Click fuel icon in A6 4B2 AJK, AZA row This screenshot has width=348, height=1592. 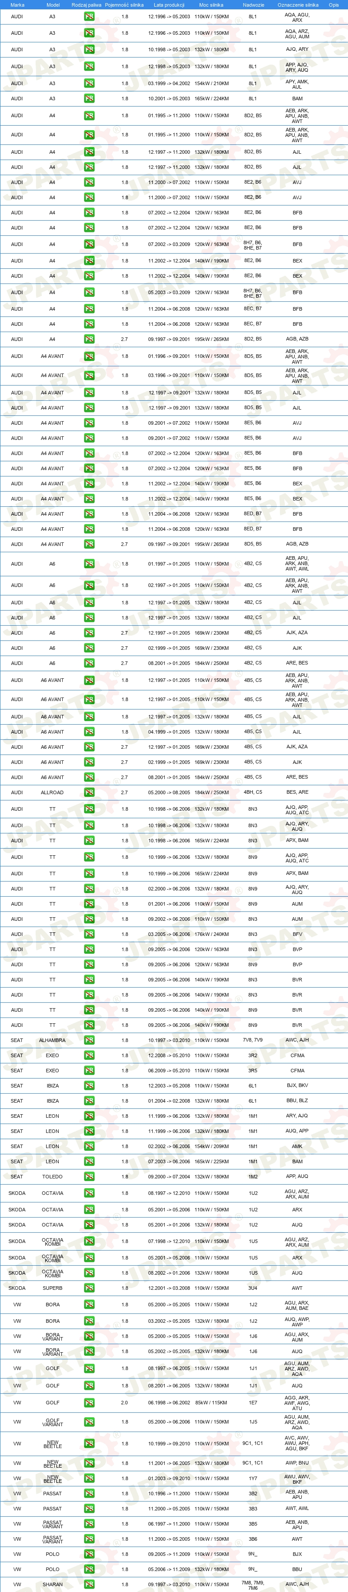[x=89, y=633]
